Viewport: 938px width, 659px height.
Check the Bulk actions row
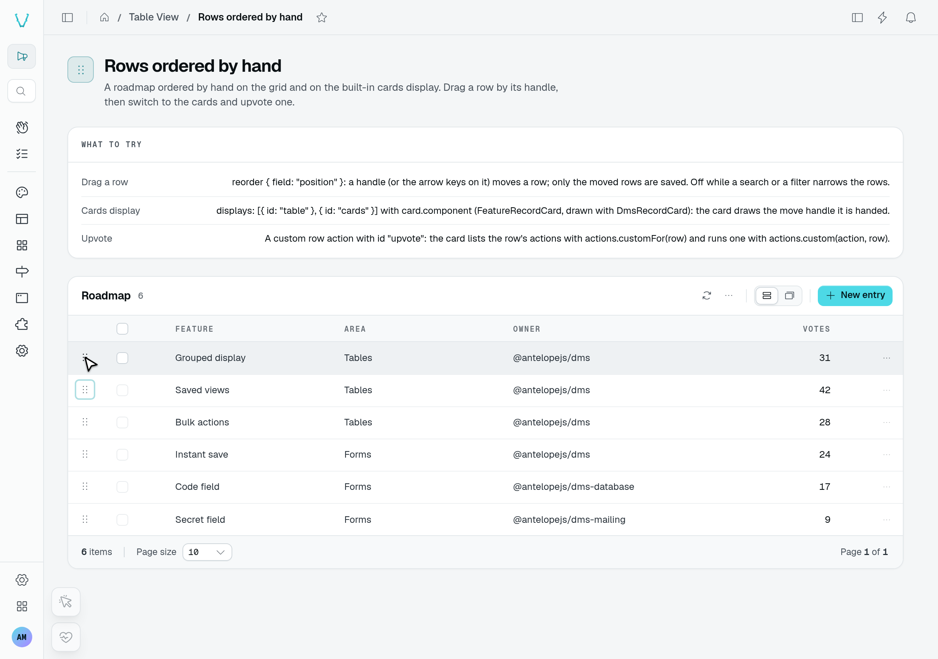[122, 422]
